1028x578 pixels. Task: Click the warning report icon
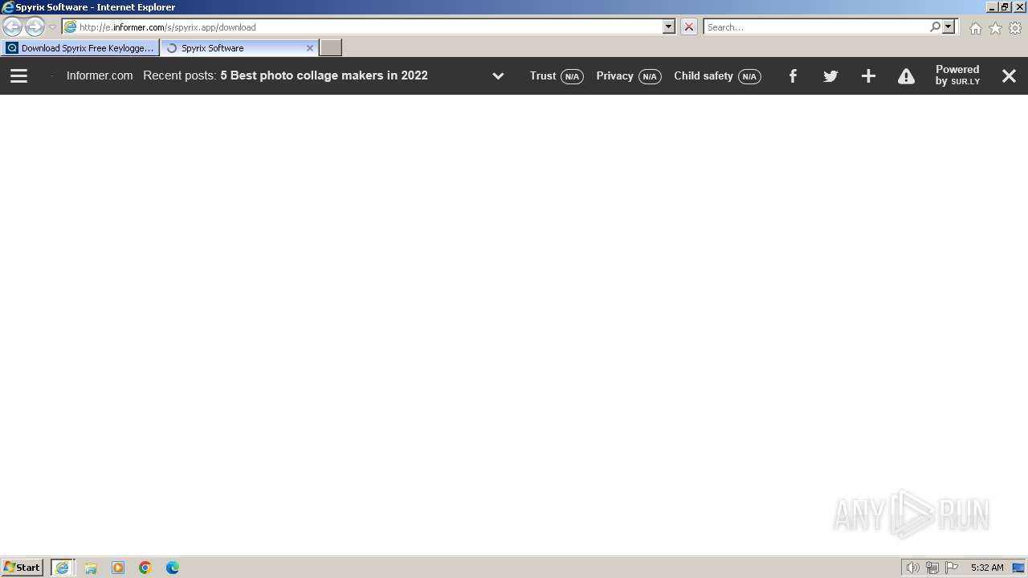[906, 76]
